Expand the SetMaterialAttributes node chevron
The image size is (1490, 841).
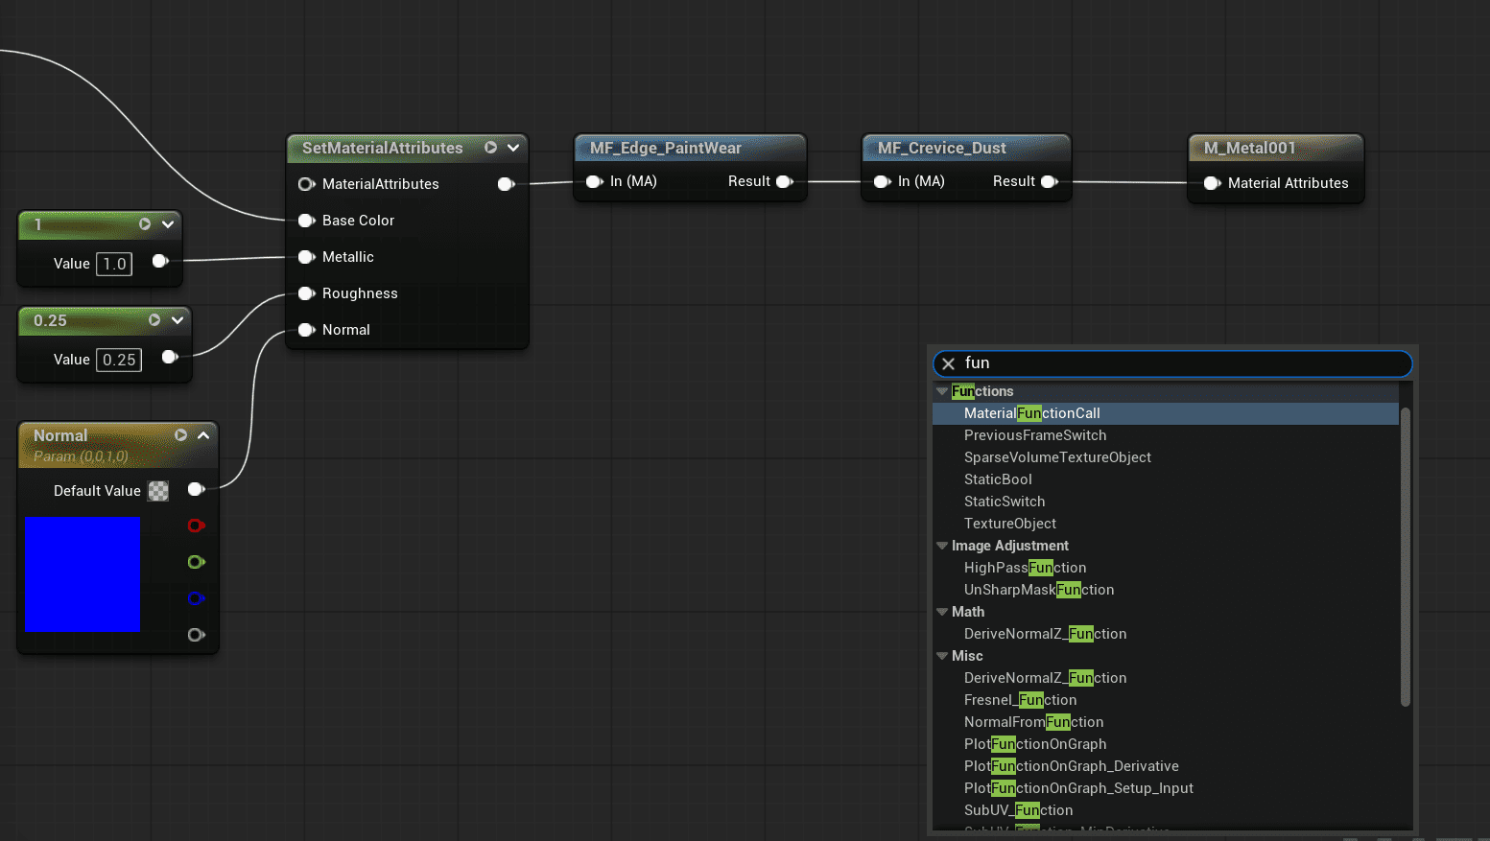click(513, 148)
